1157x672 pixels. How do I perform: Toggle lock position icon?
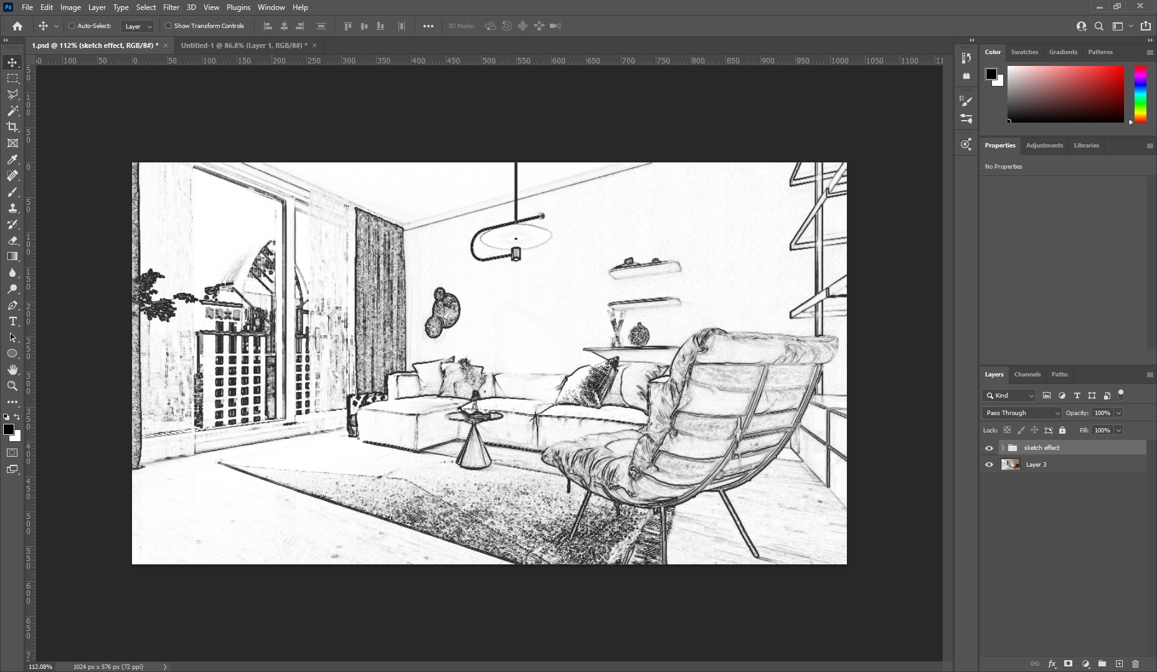coord(1034,430)
